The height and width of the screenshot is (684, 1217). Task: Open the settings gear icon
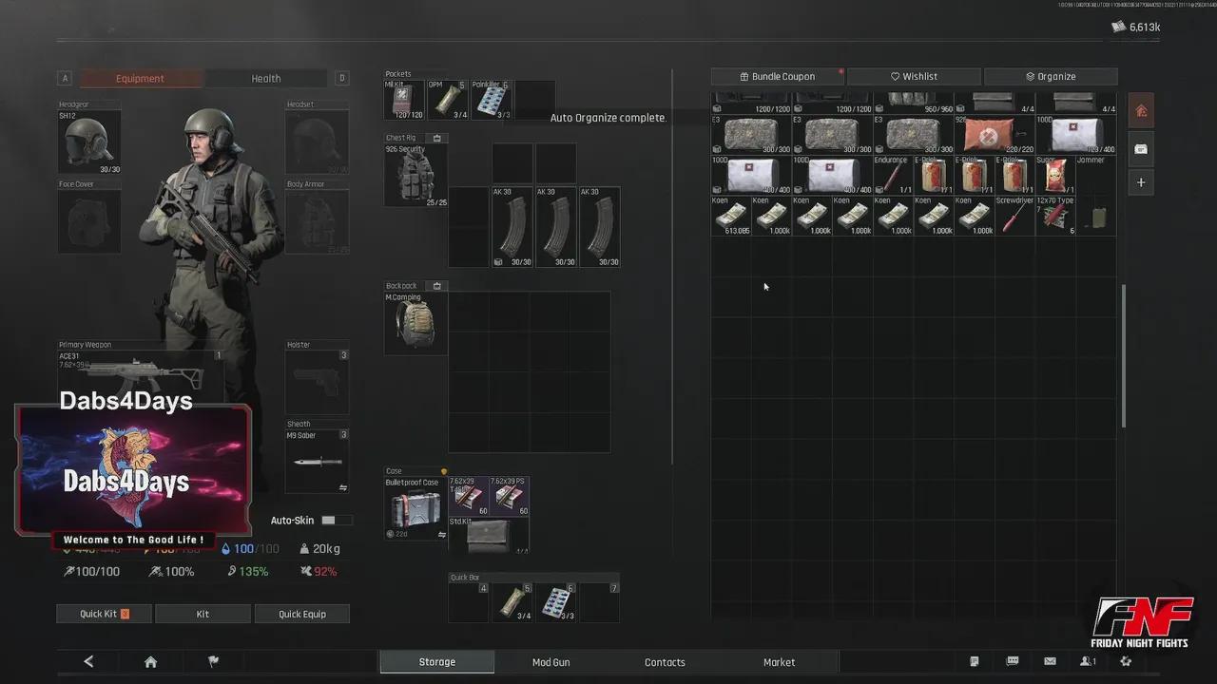pyautogui.click(x=1126, y=661)
